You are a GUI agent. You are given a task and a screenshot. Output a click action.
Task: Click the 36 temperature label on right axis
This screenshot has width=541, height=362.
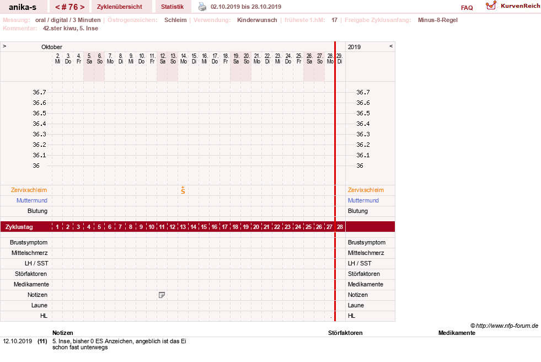point(360,166)
